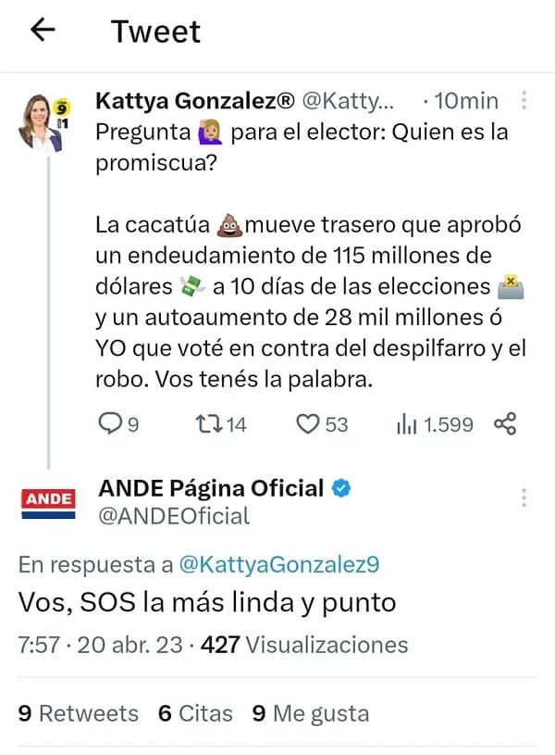Open the @ANDEOficial handle

tap(174, 516)
